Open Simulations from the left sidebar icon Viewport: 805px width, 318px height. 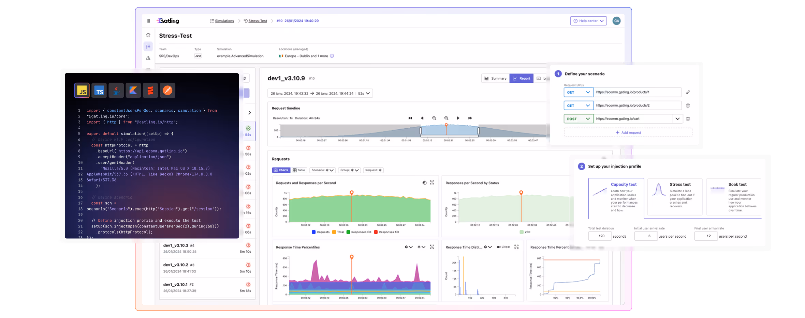pos(148,47)
